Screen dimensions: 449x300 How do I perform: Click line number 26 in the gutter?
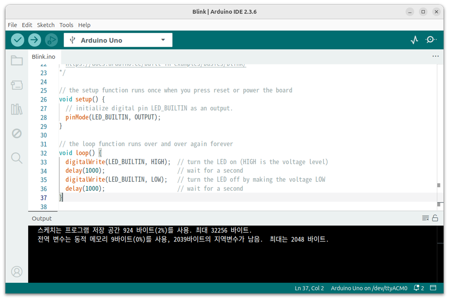44,100
